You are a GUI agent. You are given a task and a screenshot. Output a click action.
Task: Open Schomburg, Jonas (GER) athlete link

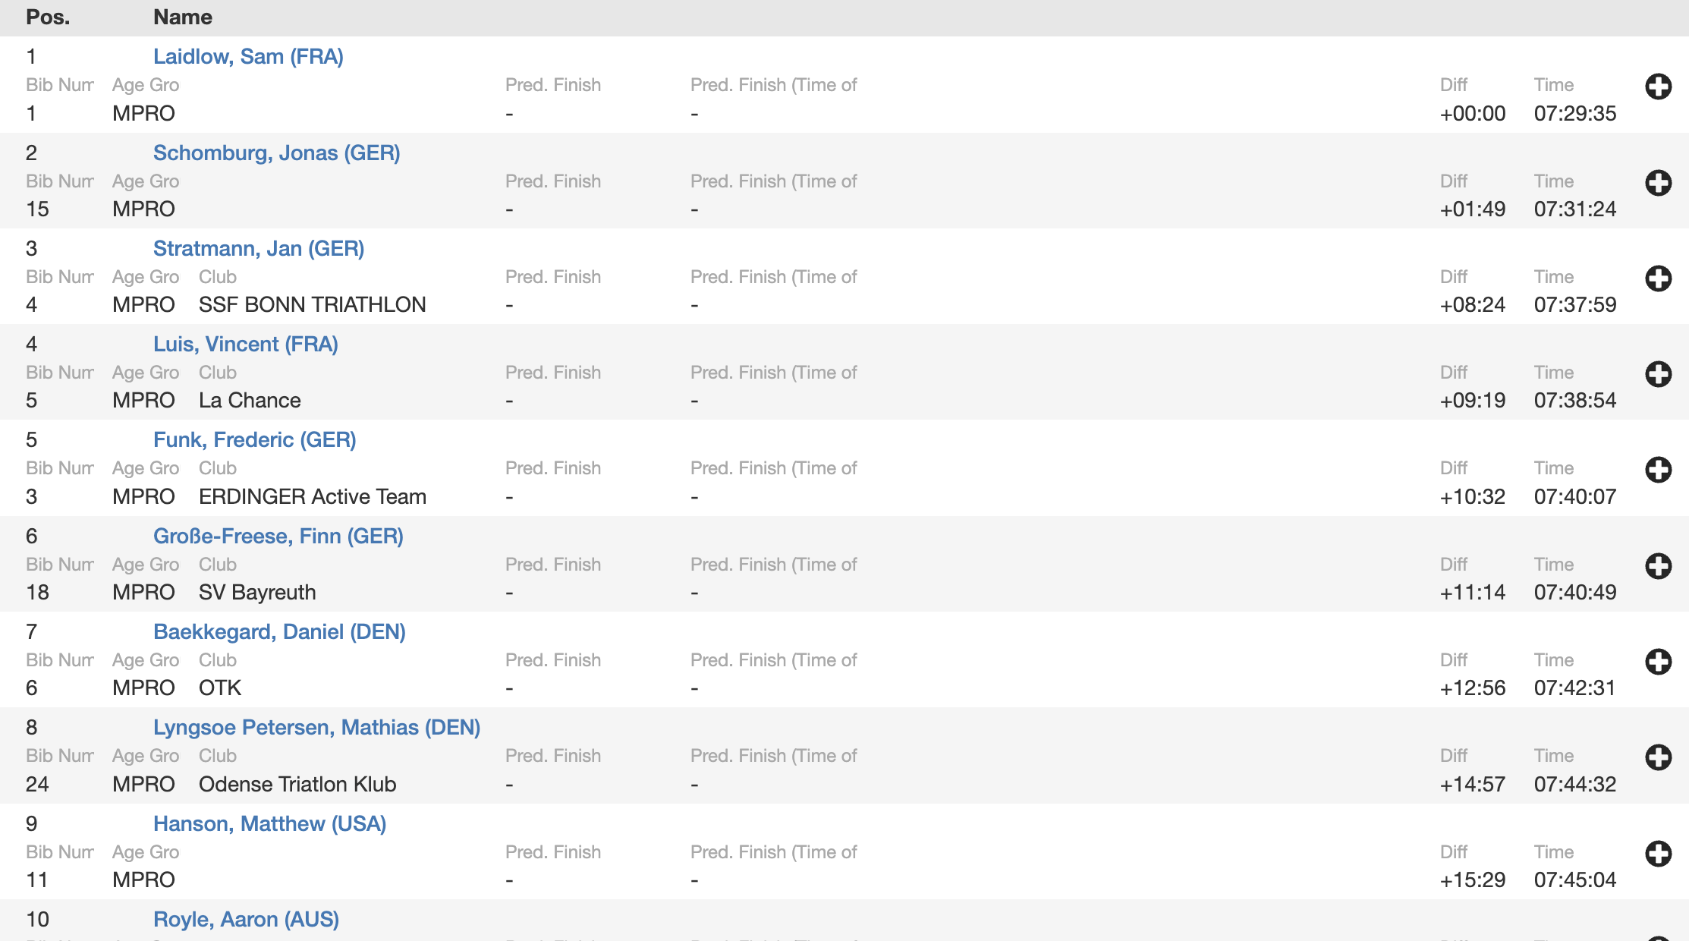pyautogui.click(x=276, y=153)
